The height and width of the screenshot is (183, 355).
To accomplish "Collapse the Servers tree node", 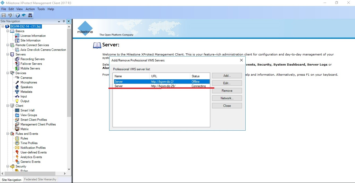I will (8, 54).
